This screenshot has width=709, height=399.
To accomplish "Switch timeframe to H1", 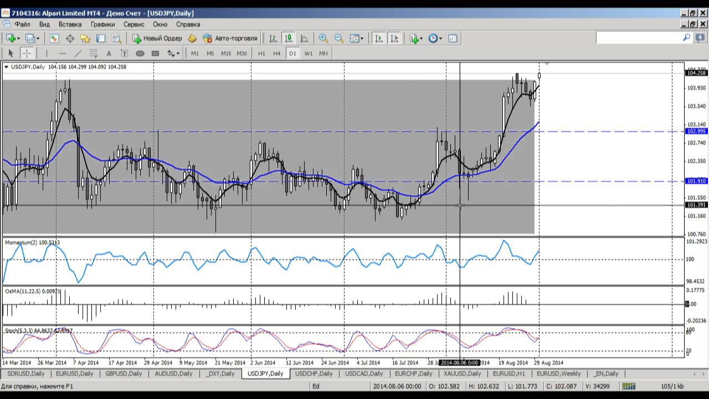I will click(261, 53).
